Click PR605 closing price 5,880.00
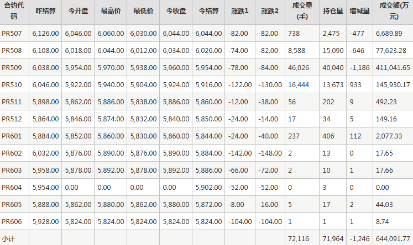This screenshot has height=245, width=413. [x=176, y=205]
